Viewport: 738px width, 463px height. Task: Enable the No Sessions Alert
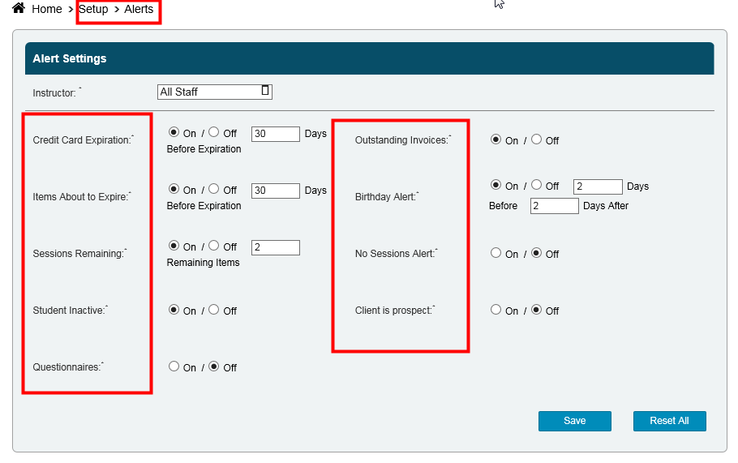[496, 253]
